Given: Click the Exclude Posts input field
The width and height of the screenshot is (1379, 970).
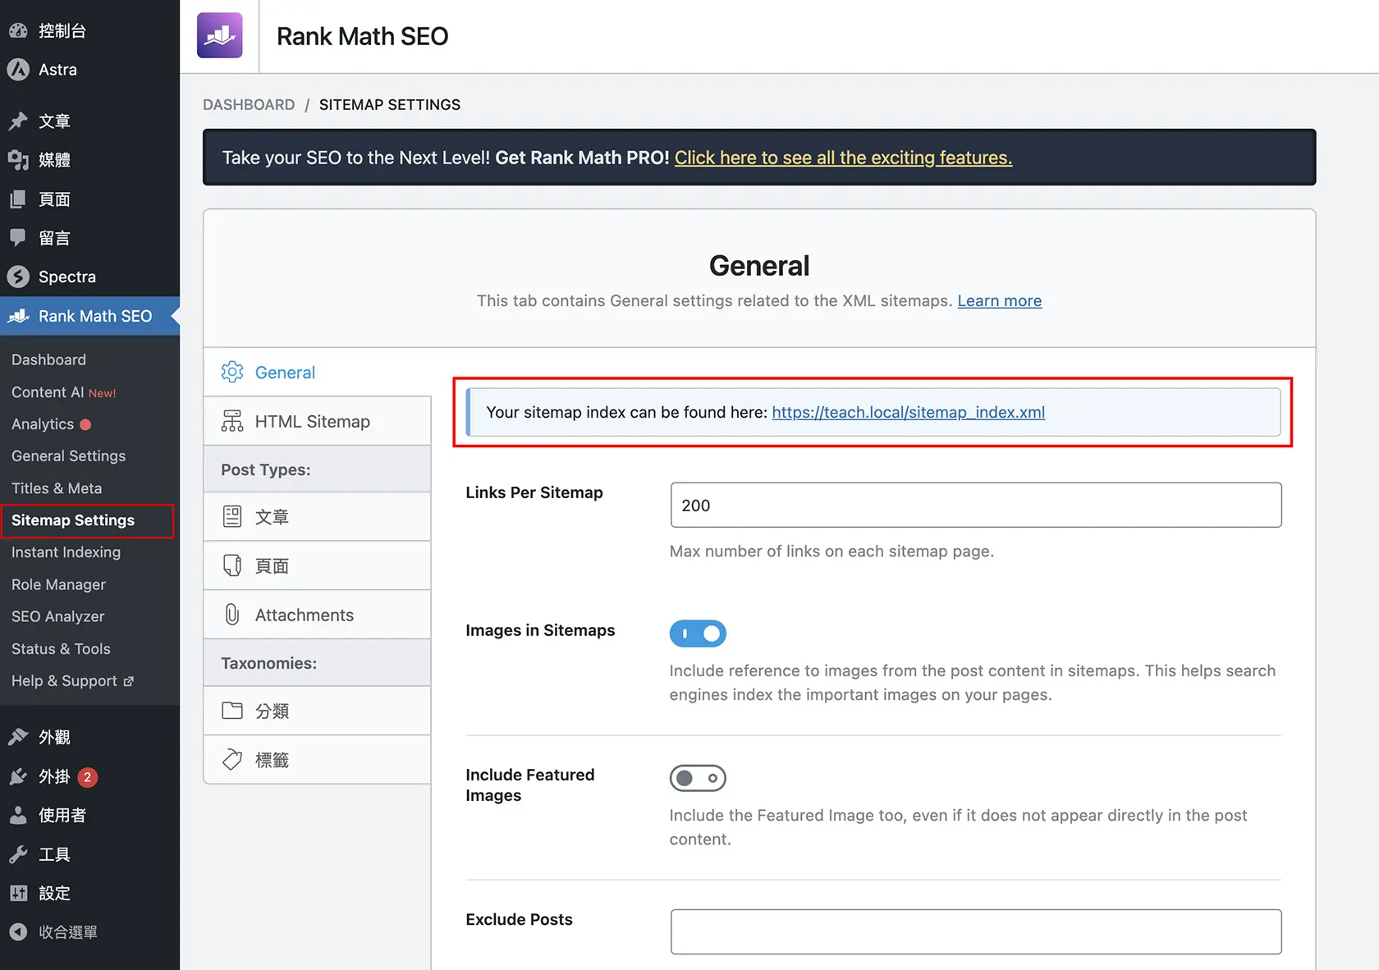Looking at the screenshot, I should pyautogui.click(x=976, y=931).
